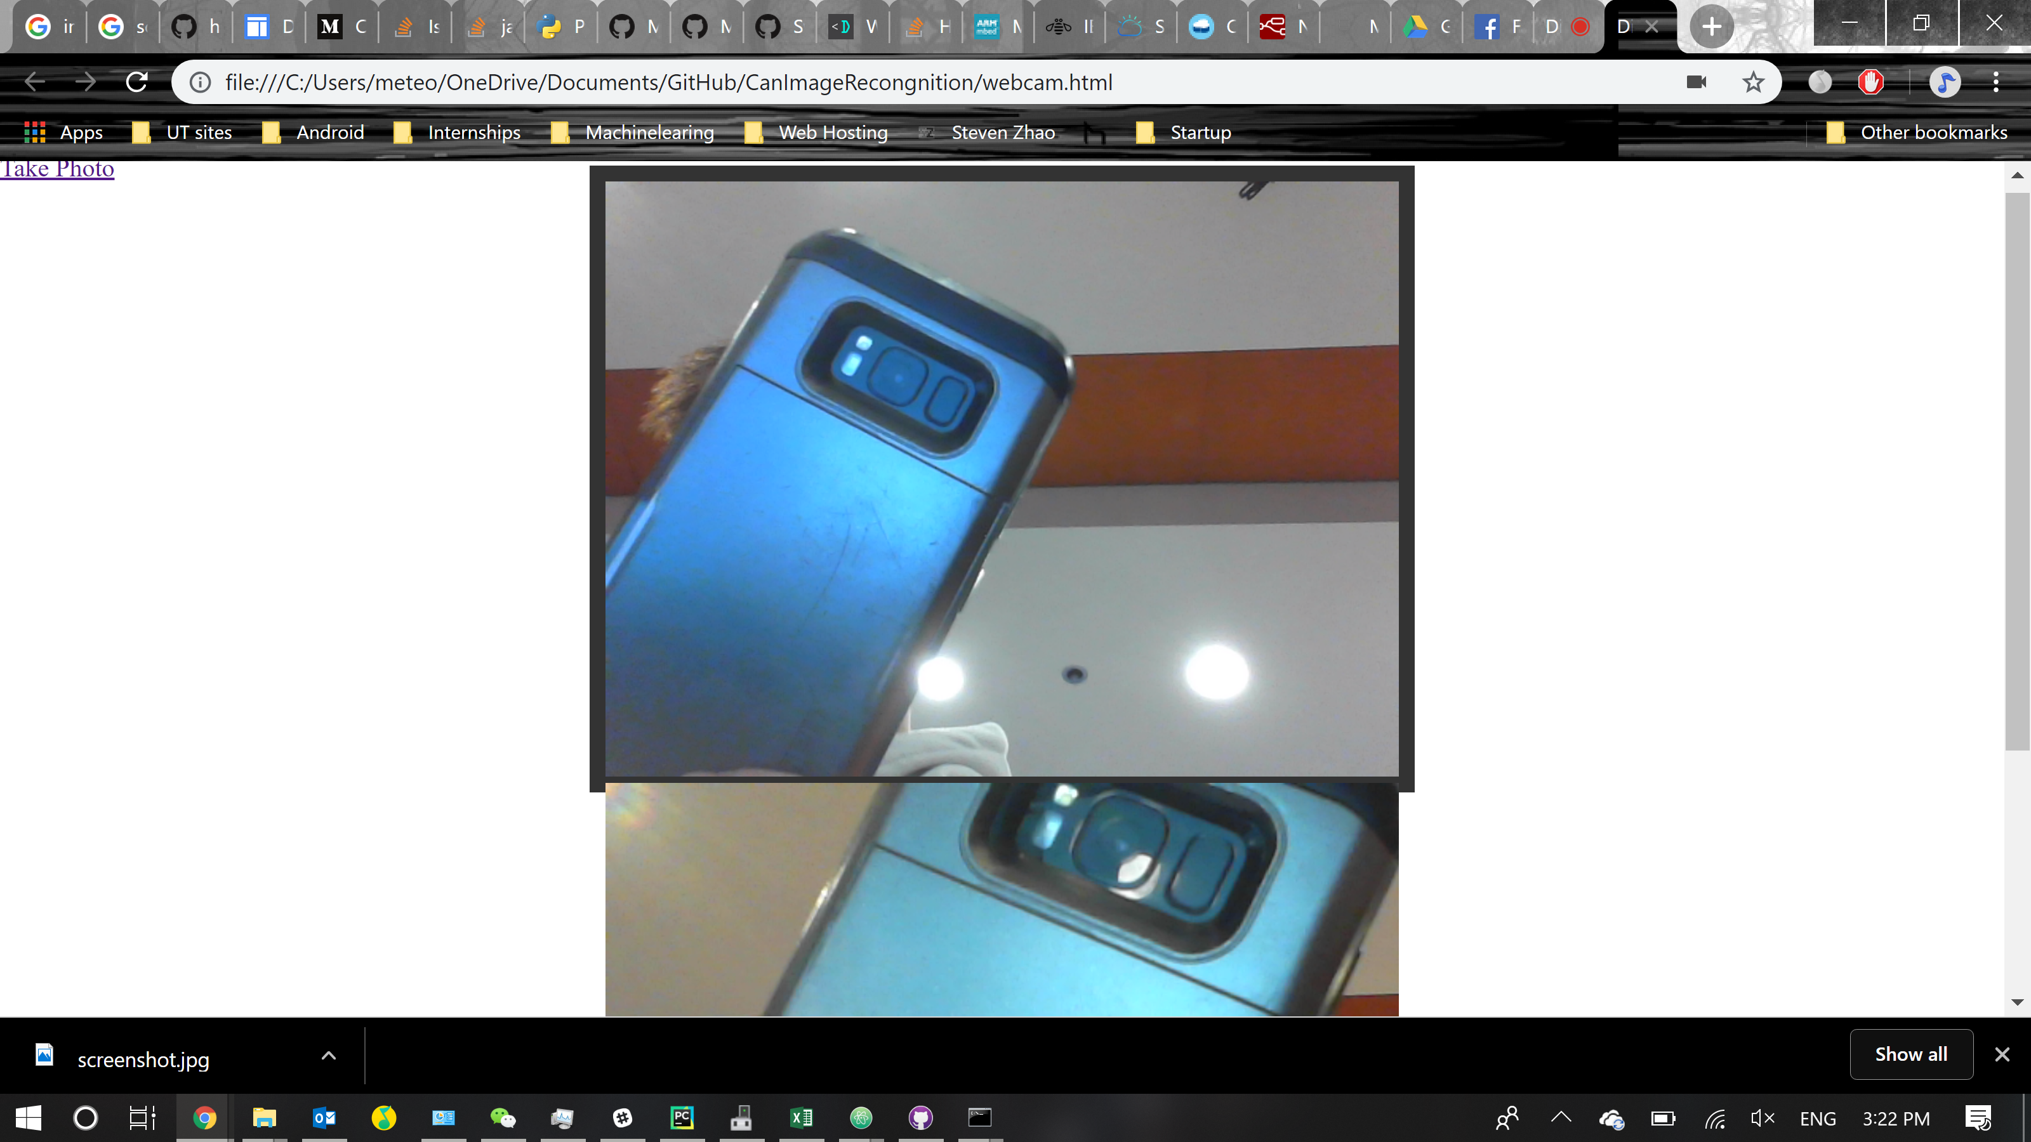Click the Take Photo link

coord(58,169)
